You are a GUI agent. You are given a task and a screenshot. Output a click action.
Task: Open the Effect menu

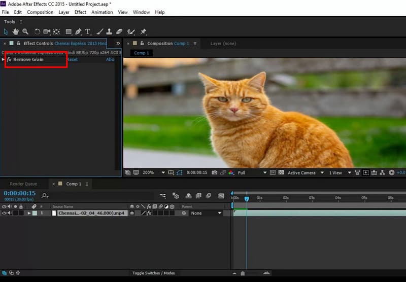pos(80,12)
